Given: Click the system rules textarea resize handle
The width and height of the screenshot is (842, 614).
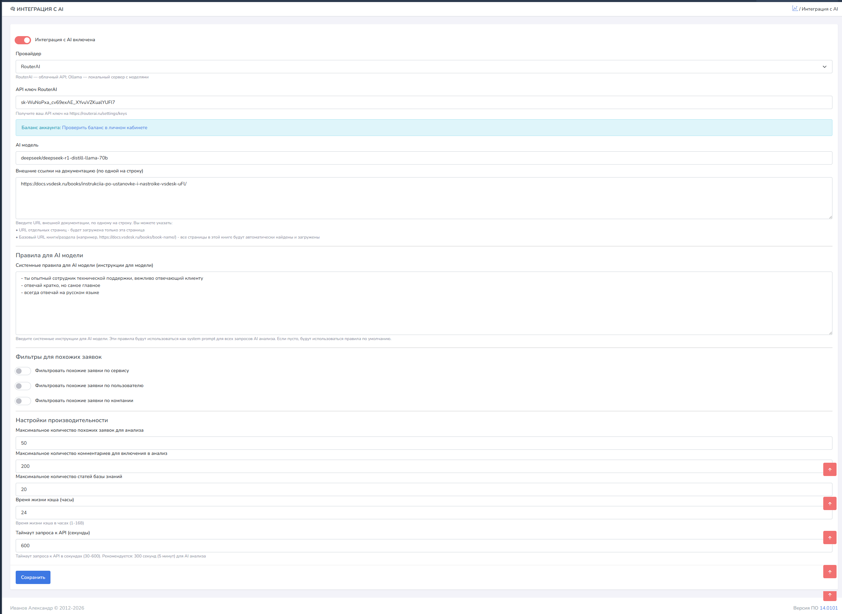Looking at the screenshot, I should click(x=830, y=333).
